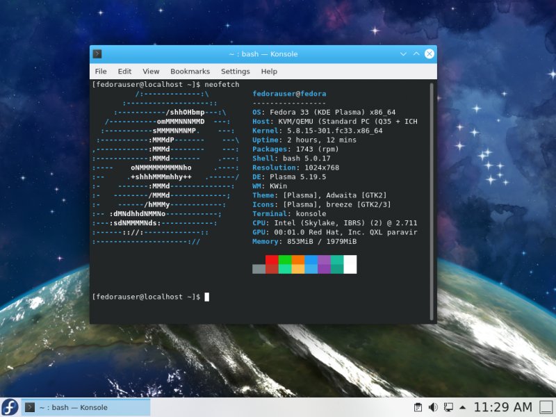Click the red color block in neofetch
Image resolution: width=556 pixels, height=417 pixels.
tap(272, 260)
